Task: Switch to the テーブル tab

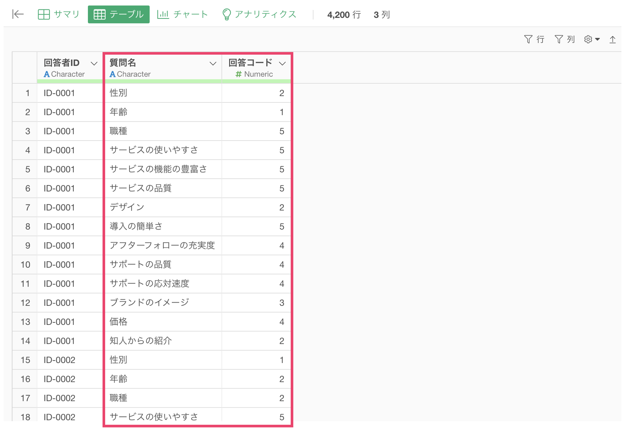Action: point(118,14)
